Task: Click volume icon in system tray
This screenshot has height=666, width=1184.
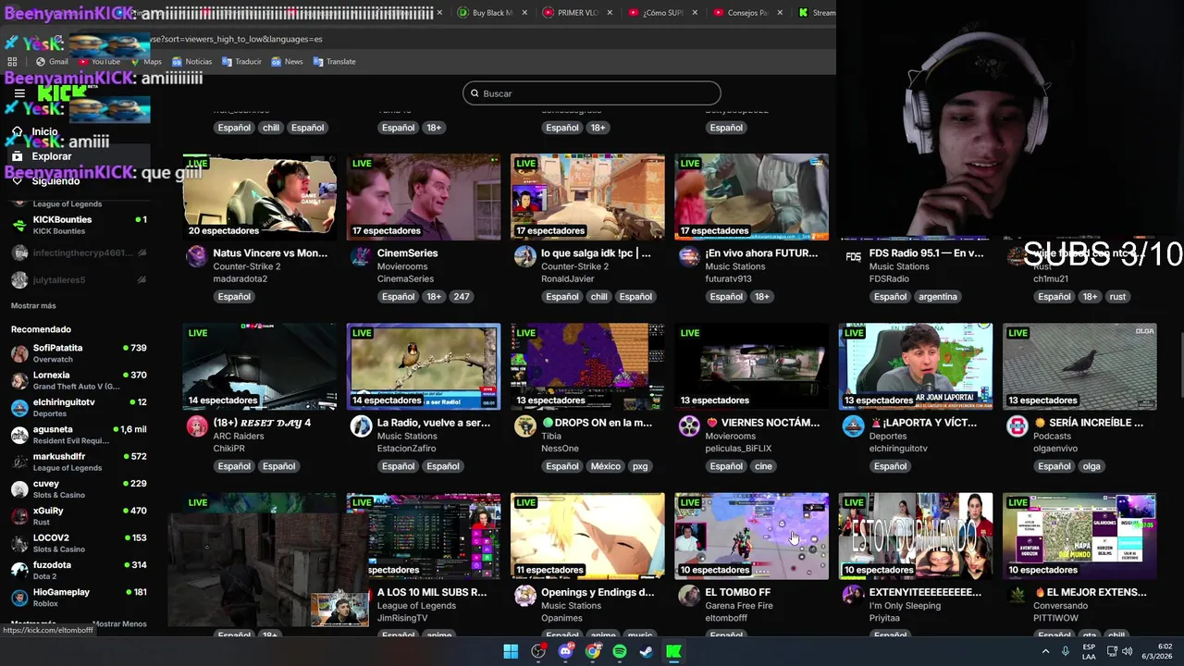Action: click(x=1127, y=651)
